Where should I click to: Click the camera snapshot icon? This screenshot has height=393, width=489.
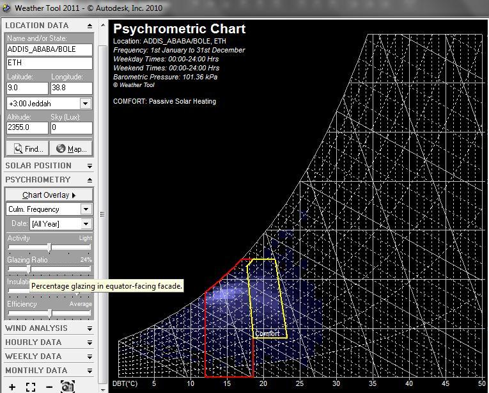point(68,386)
